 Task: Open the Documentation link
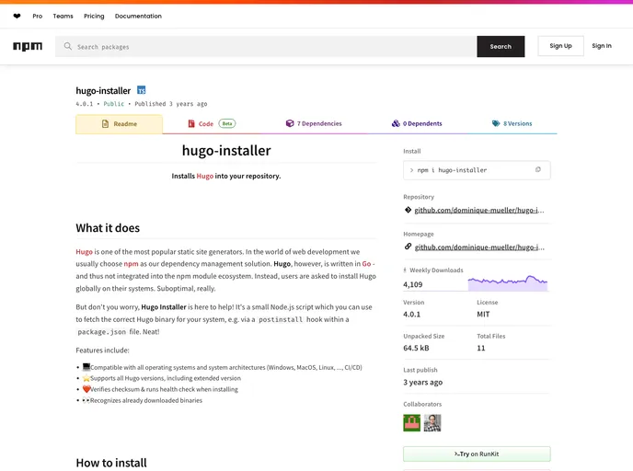click(x=138, y=17)
